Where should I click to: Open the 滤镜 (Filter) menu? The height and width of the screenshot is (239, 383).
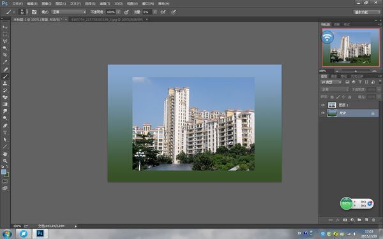105,4
